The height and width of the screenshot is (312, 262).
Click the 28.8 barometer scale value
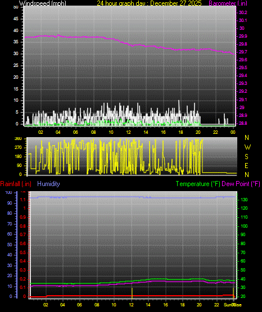[243, 123]
